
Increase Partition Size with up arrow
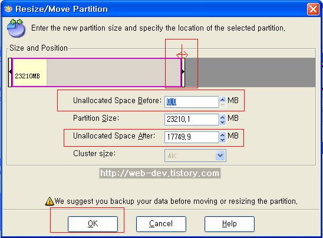coord(222,117)
